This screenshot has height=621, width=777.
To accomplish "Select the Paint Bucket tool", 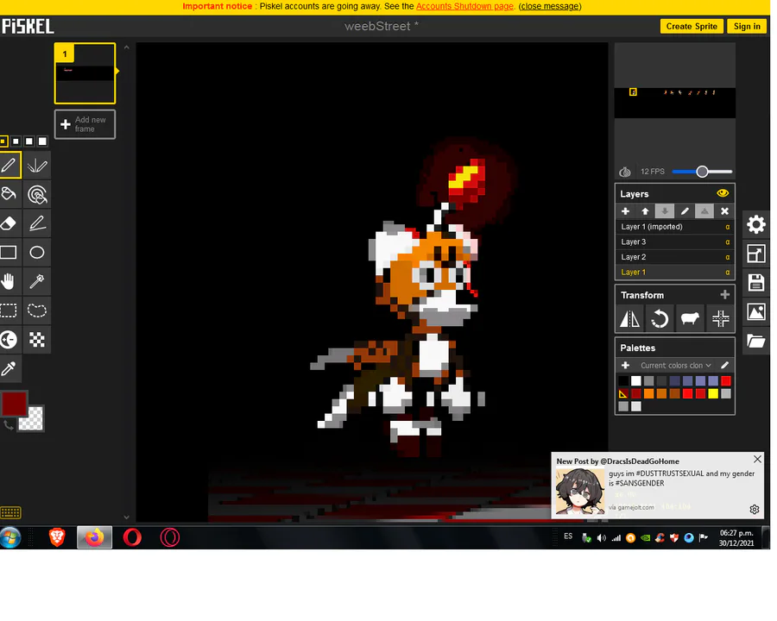I will 9,194.
